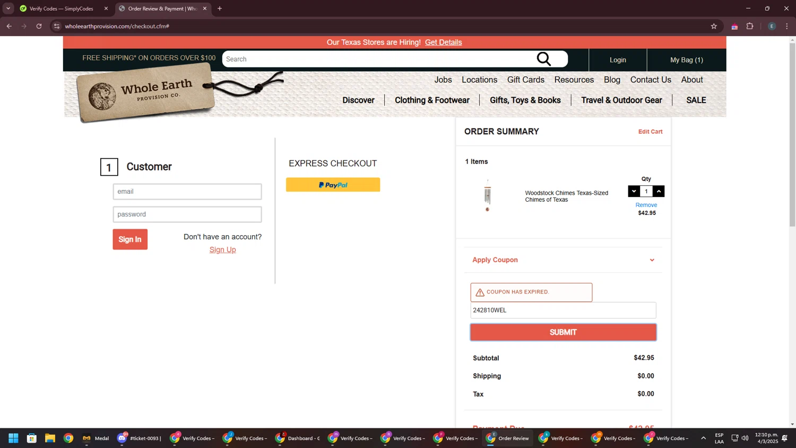796x448 pixels.
Task: Click the page vertical scrollbar
Action: click(x=792, y=134)
